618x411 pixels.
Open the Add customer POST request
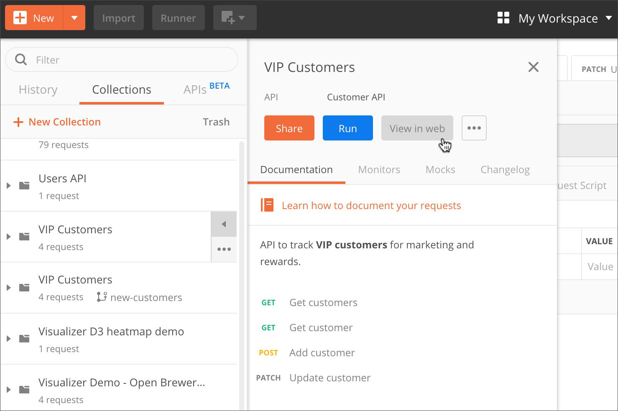coord(322,353)
